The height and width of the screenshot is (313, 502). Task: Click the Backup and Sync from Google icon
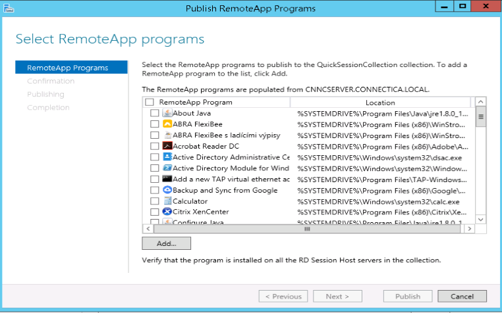click(167, 190)
